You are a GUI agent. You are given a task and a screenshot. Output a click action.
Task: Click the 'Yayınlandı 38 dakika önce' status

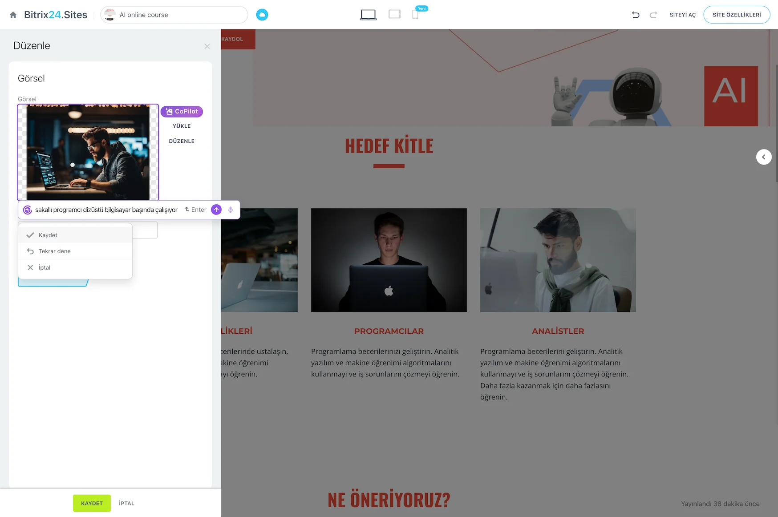point(720,504)
